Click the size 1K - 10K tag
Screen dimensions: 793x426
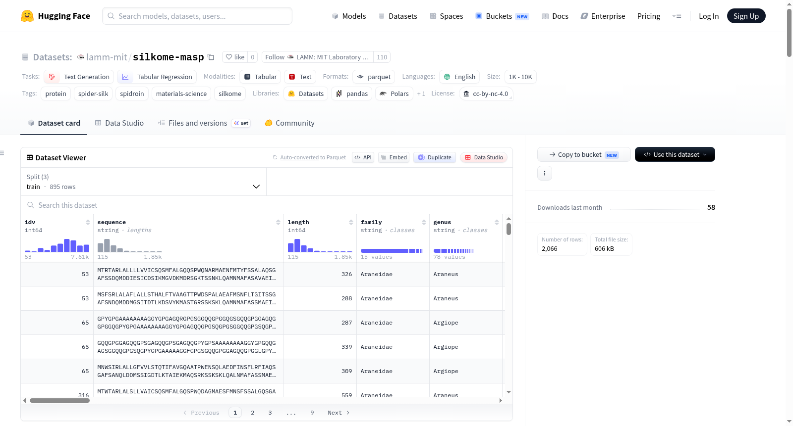pos(520,77)
